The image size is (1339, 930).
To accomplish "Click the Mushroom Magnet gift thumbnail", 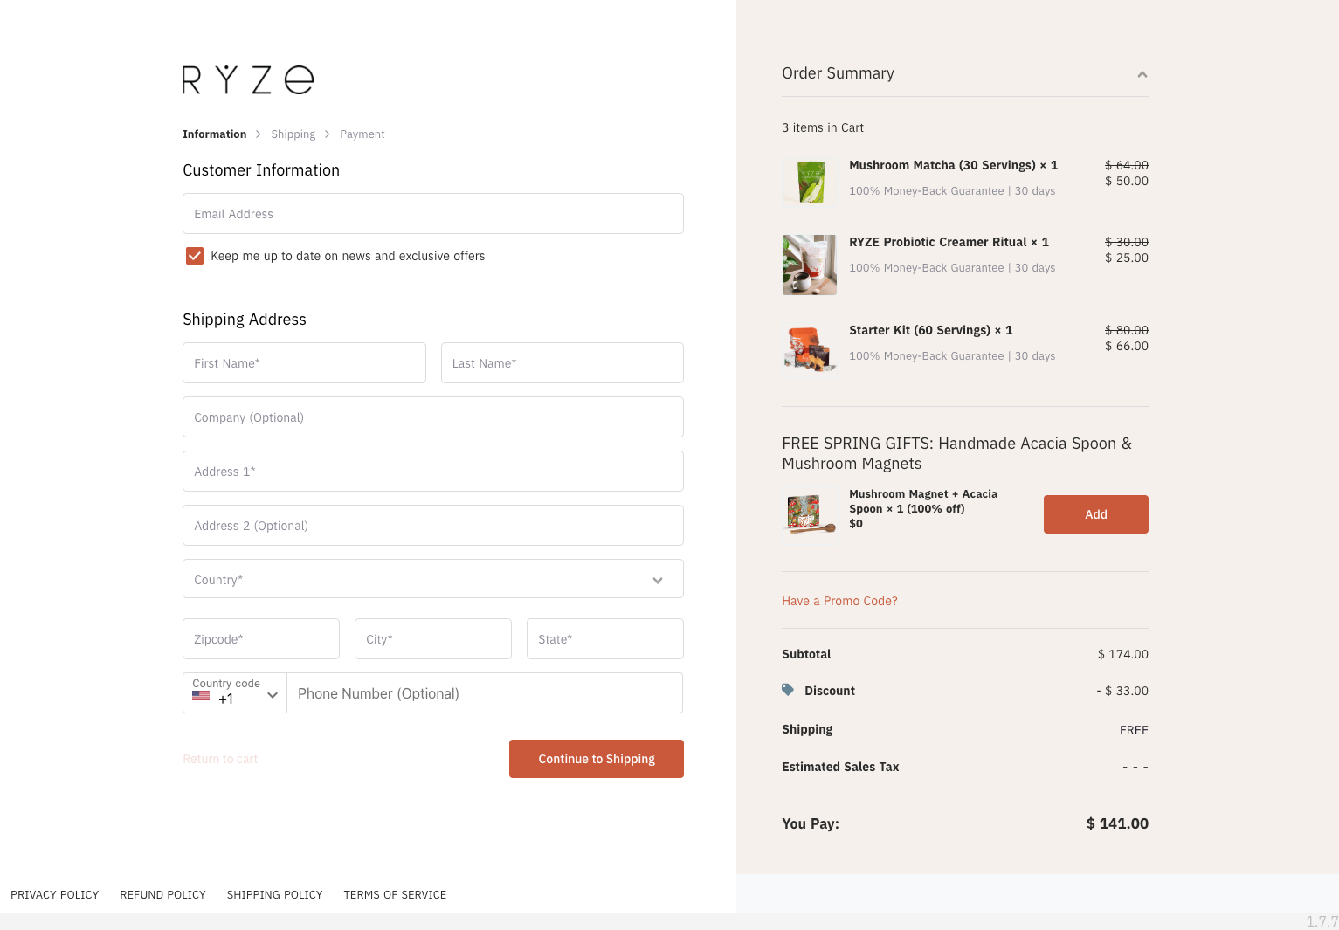I will click(x=810, y=512).
